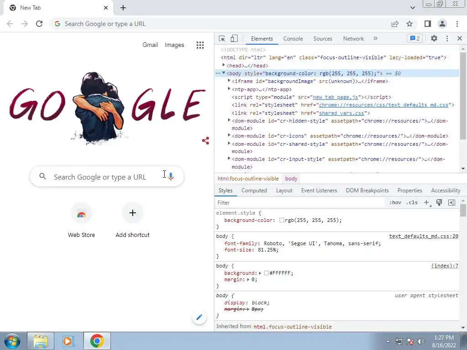Open DevTools settings gear

click(x=434, y=38)
